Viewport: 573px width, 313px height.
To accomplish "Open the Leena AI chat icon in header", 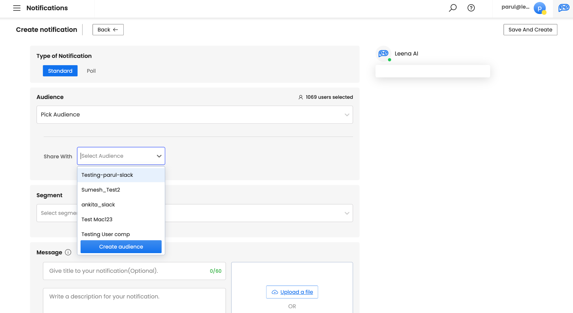I will (563, 8).
